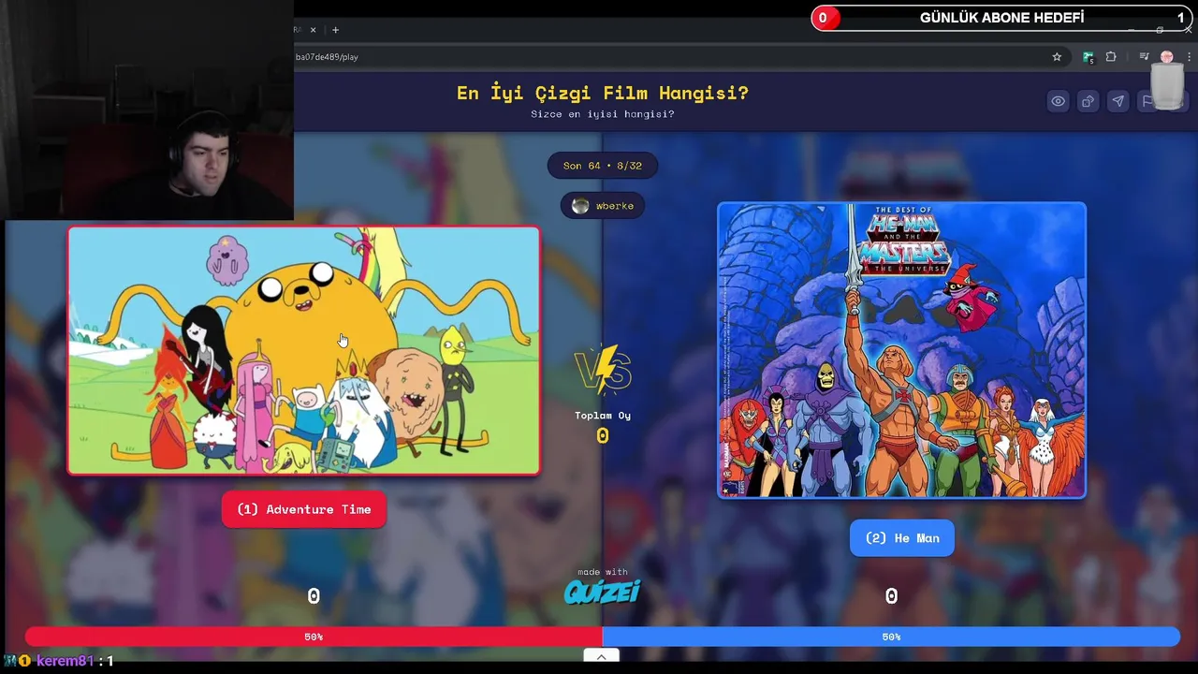The width and height of the screenshot is (1198, 674).
Task: Click the wberke user badge
Action: pyautogui.click(x=603, y=206)
